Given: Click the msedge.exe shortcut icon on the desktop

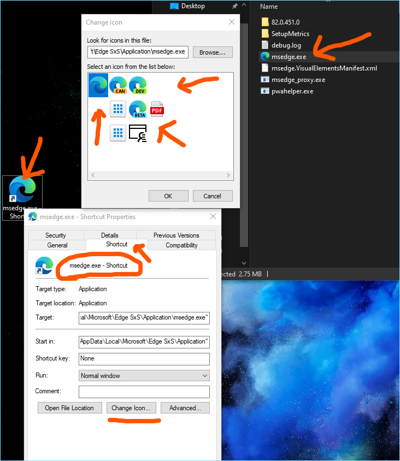Looking at the screenshot, I should click(22, 189).
